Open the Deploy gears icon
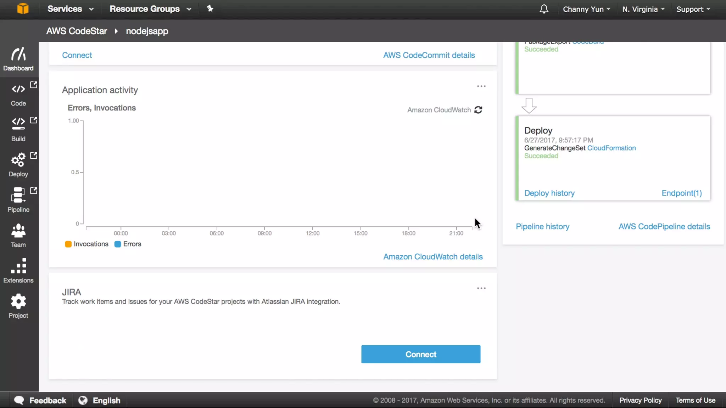Image resolution: width=726 pixels, height=408 pixels. [x=18, y=160]
